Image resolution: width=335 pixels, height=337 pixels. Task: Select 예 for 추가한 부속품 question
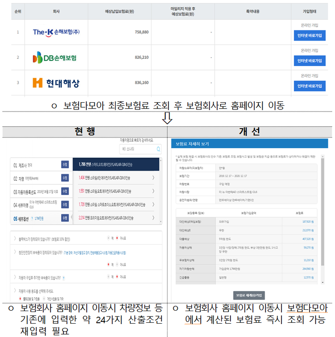coord(109,277)
